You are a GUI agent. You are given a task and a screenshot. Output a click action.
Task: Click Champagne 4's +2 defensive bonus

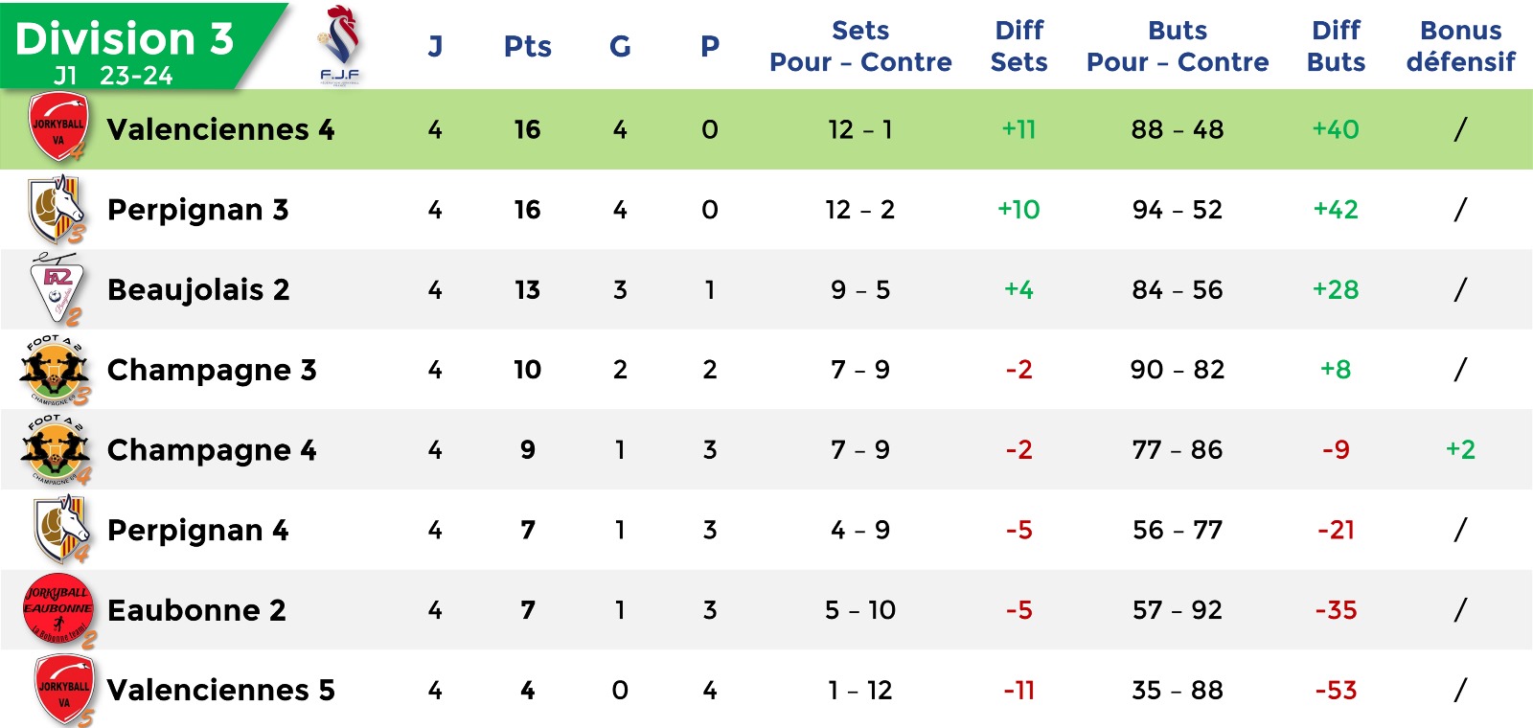coord(1460,449)
